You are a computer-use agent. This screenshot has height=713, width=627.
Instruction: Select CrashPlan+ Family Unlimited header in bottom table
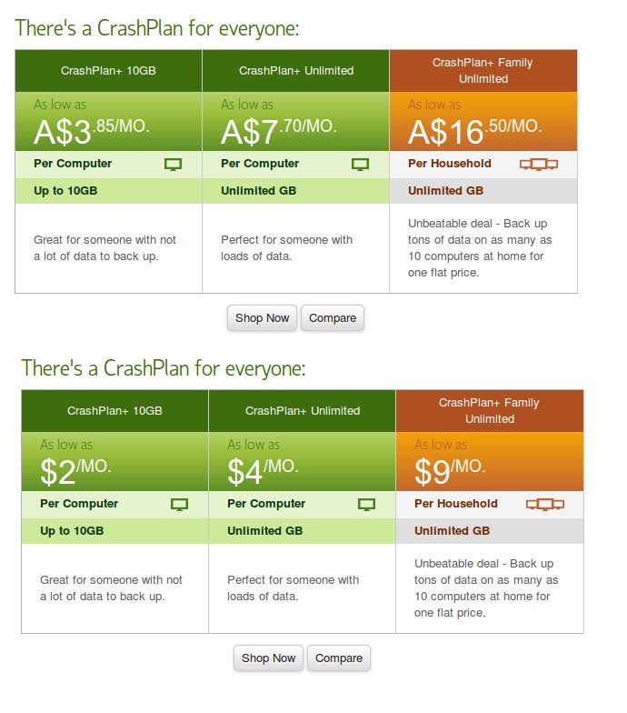coord(490,411)
